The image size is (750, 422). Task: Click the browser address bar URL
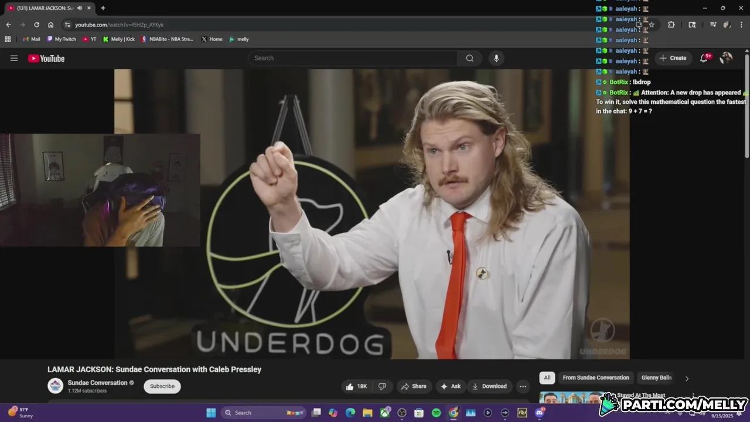click(x=119, y=25)
